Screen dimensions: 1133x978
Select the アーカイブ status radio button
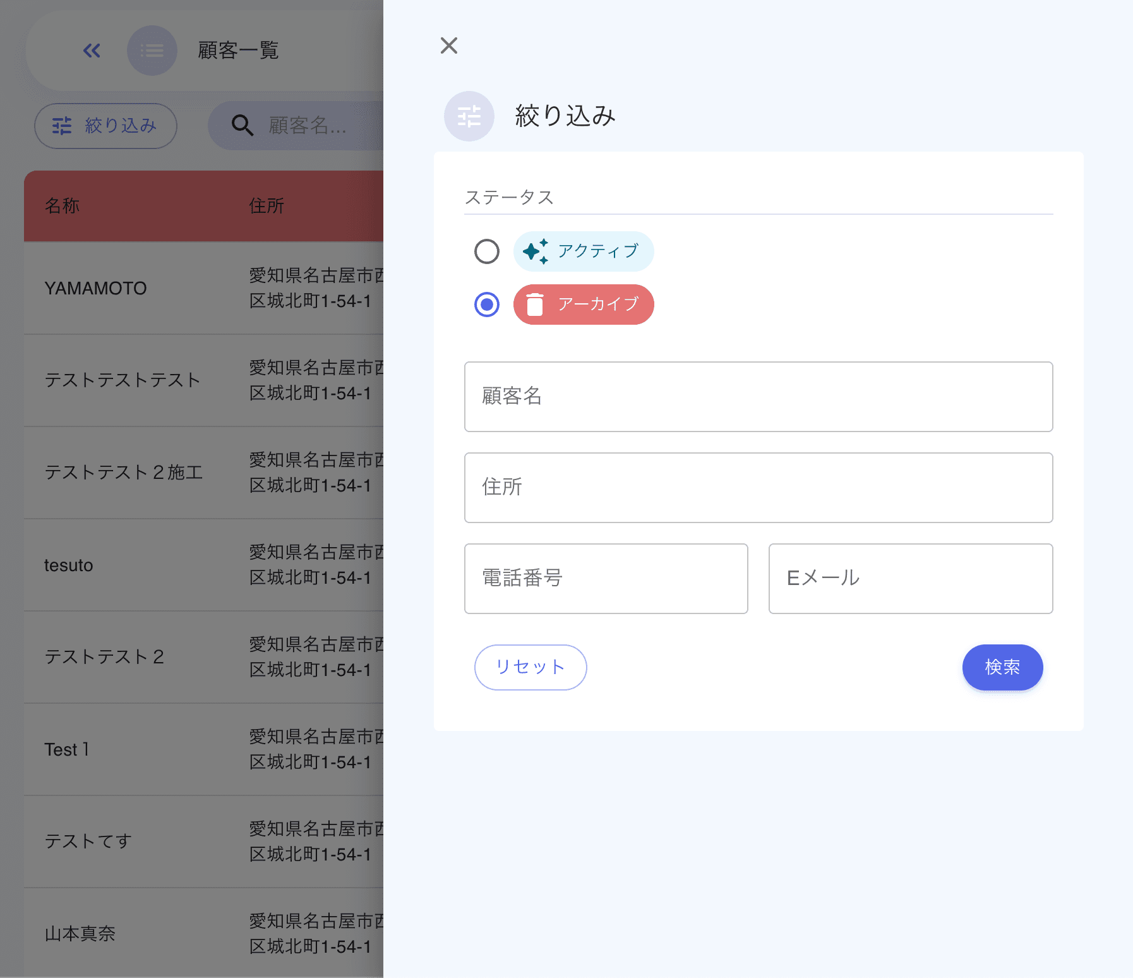tap(486, 304)
